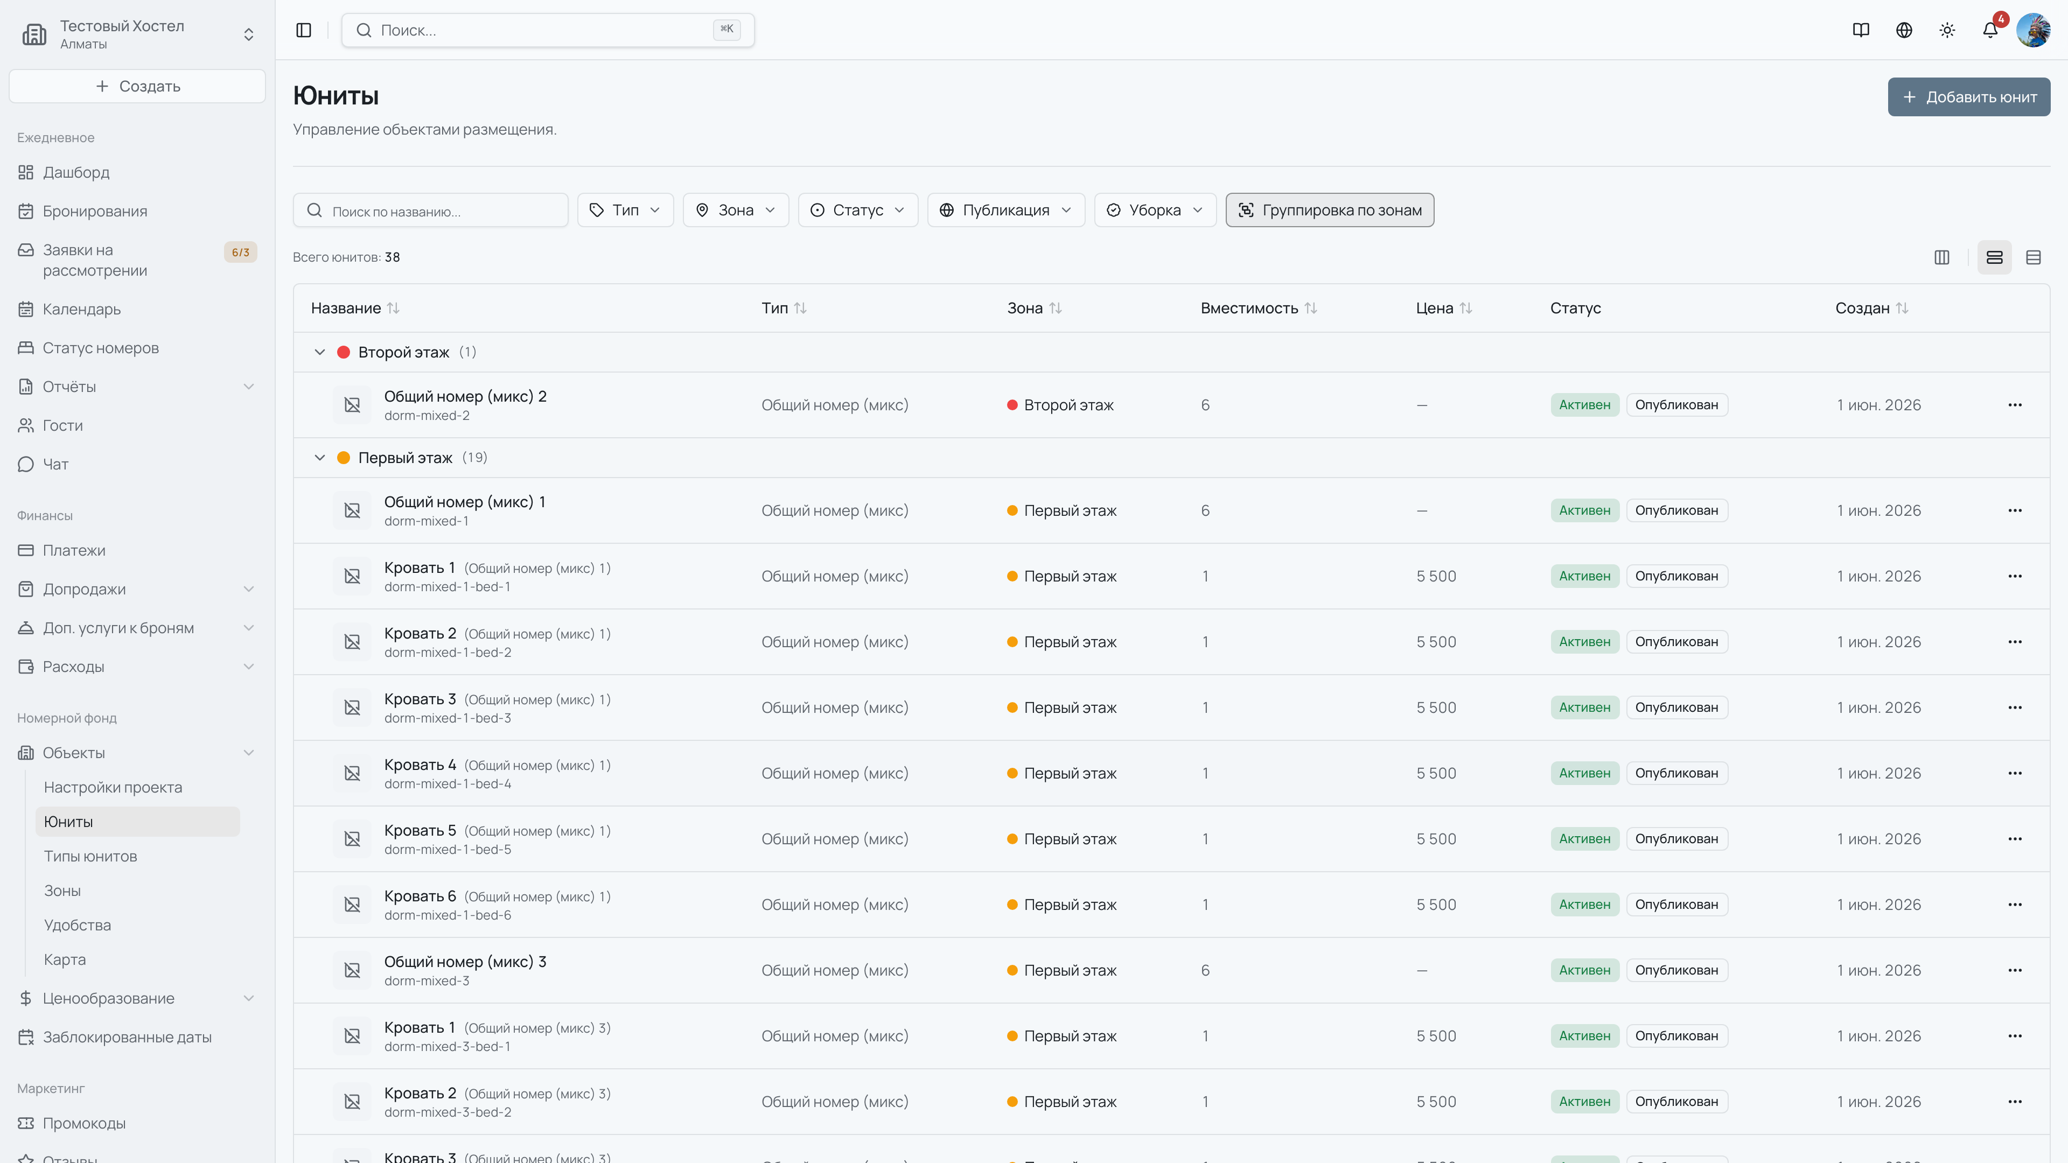
Task: Open actions for Кровать 1 dorm-mixed-1-bed-1
Action: 2015,576
